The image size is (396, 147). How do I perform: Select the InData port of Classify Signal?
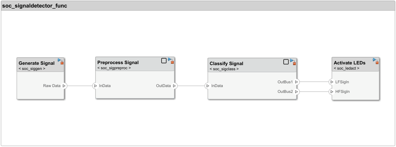pos(207,86)
